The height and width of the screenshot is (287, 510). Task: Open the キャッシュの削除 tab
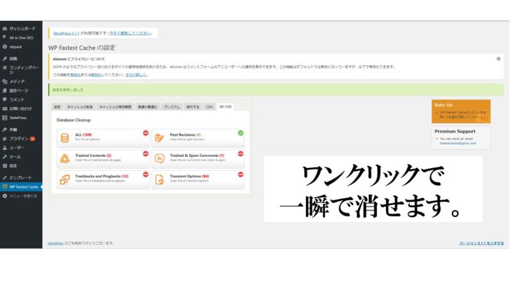pos(80,107)
